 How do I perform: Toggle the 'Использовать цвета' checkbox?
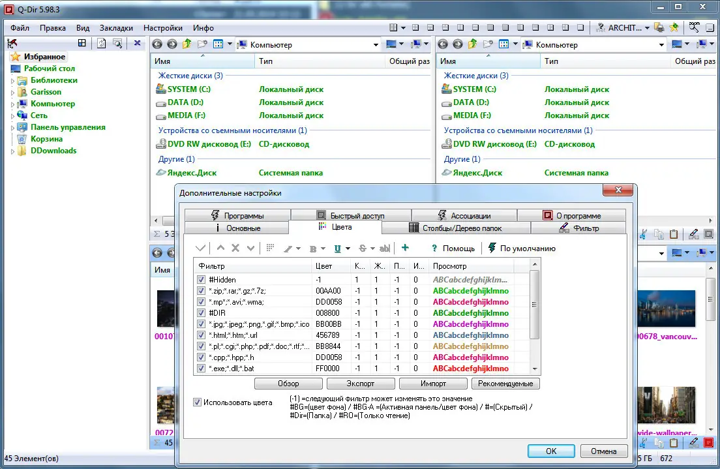click(198, 402)
